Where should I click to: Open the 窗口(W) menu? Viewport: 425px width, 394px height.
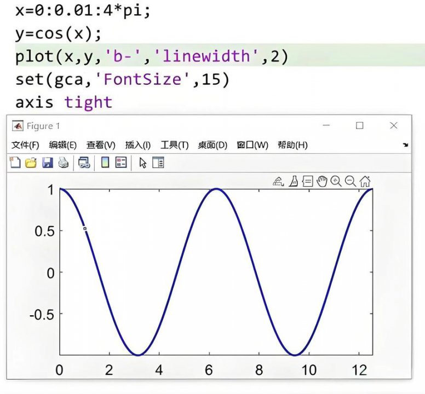point(252,145)
